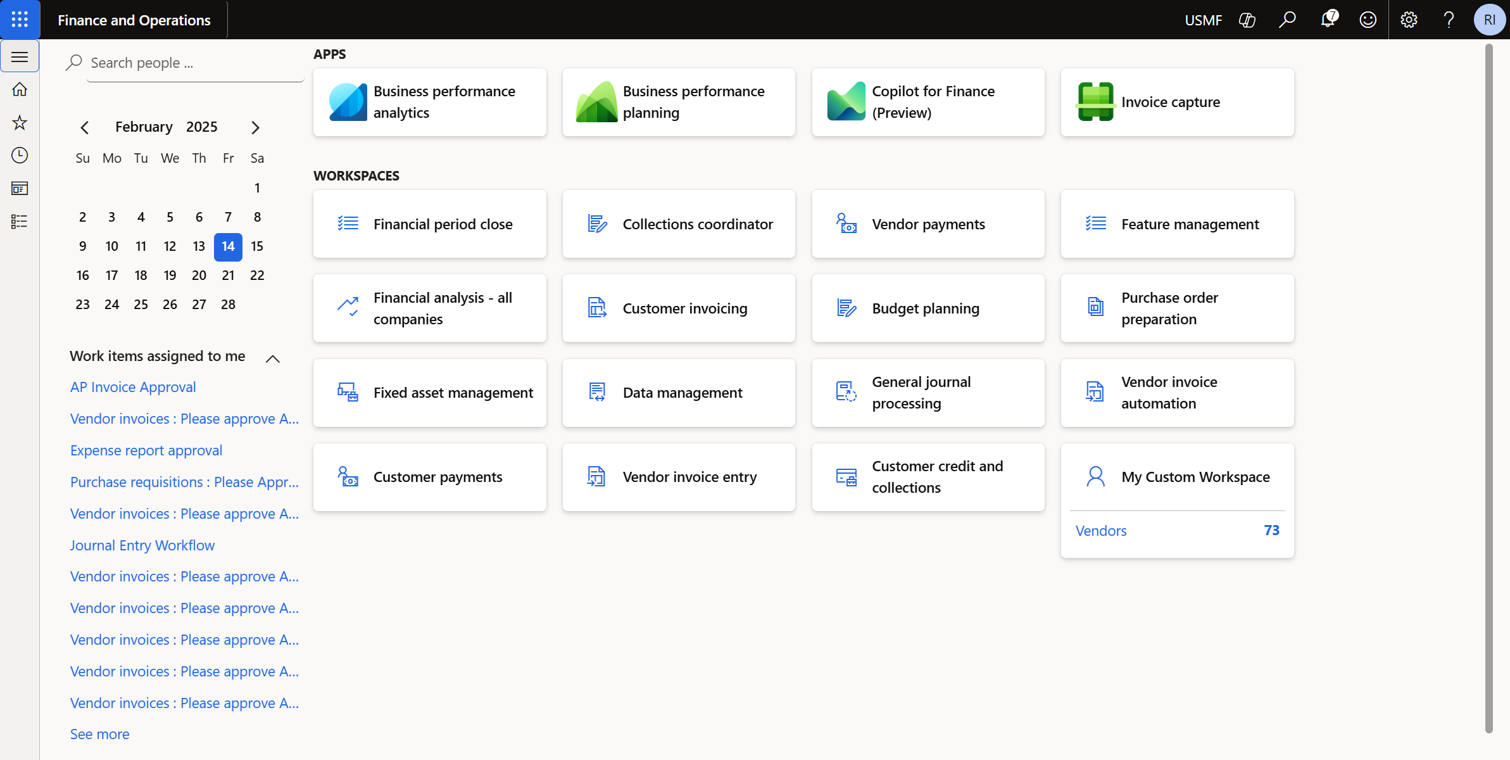Open Workspaces icon in sidebar
Image resolution: width=1510 pixels, height=760 pixels.
click(20, 188)
